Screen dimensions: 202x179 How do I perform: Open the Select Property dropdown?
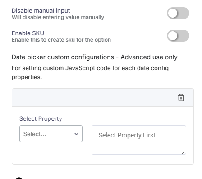51,134
